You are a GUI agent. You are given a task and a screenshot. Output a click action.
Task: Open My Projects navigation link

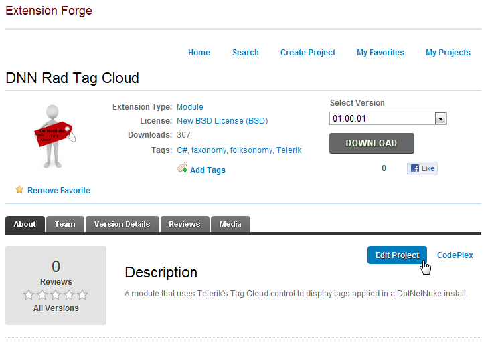click(x=448, y=53)
